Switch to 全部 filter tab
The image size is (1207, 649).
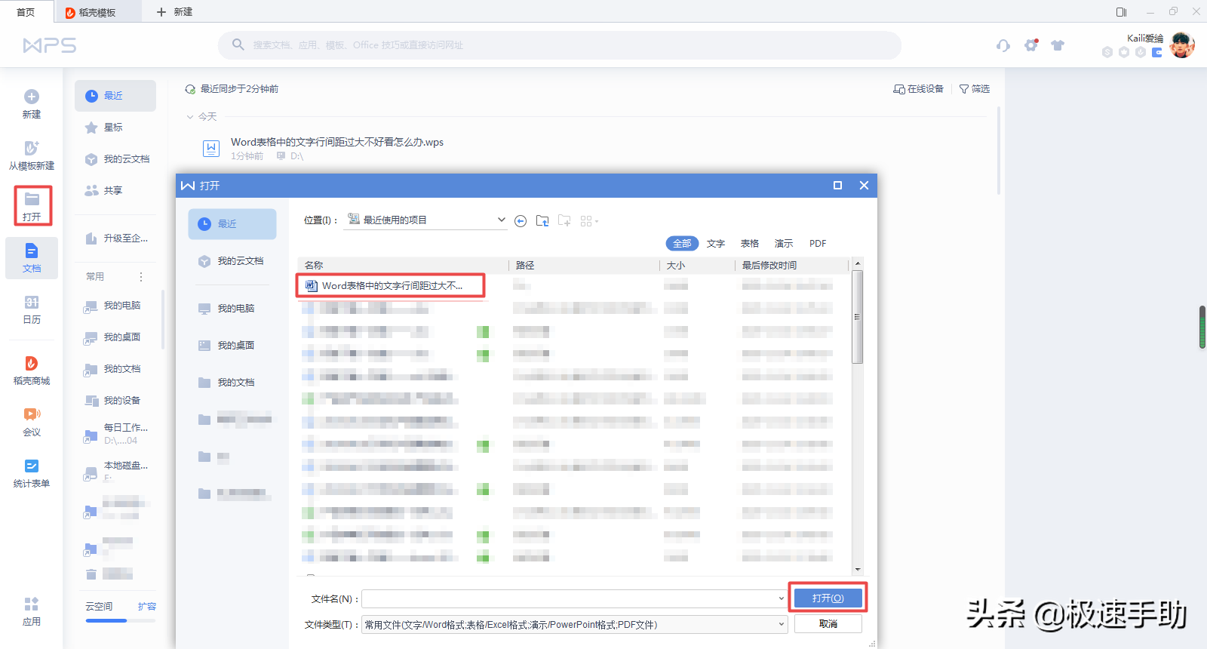click(x=682, y=244)
